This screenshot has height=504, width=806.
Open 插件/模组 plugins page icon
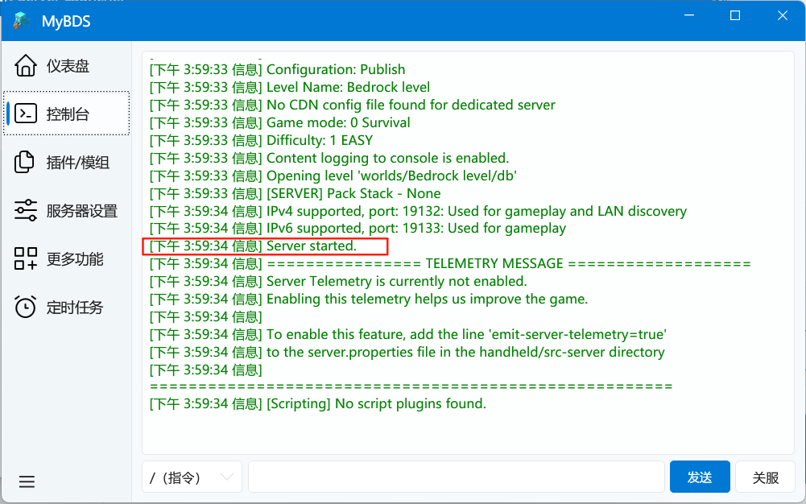26,162
